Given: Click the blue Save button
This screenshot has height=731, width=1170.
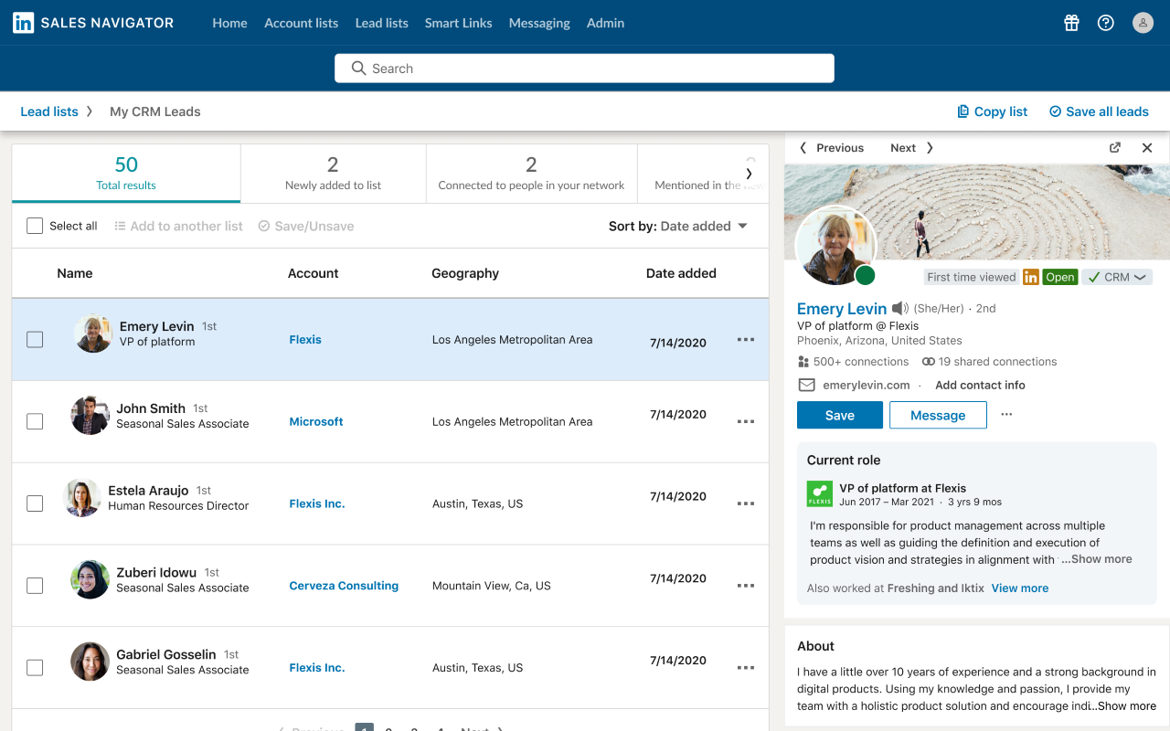Looking at the screenshot, I should tap(840, 415).
